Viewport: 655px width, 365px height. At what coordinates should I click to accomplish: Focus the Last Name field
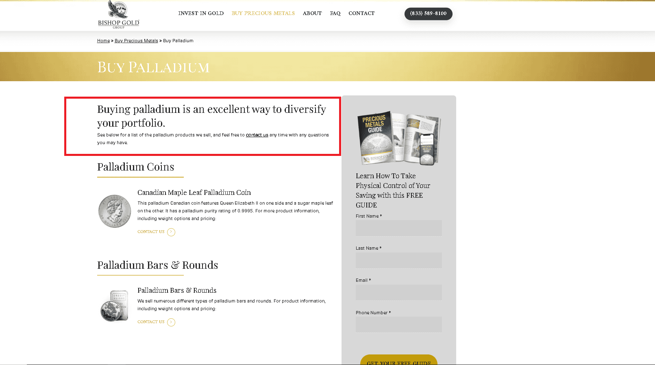[x=399, y=260]
